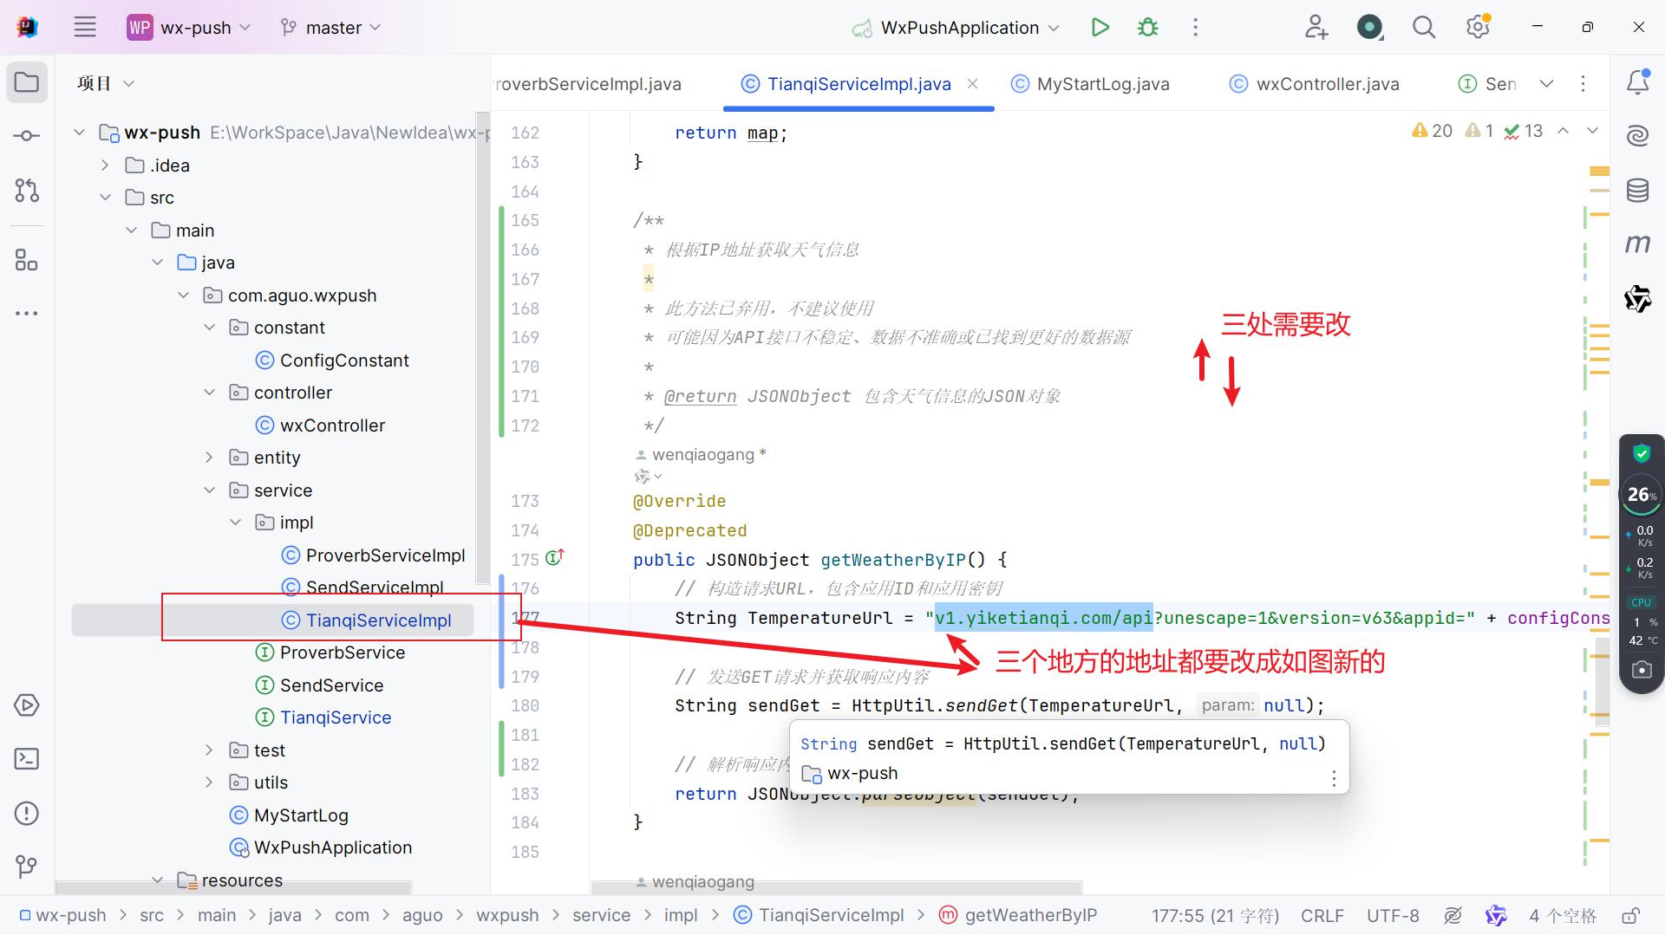
Task: Click the 20 warnings inspection indicator
Action: coord(1432,131)
